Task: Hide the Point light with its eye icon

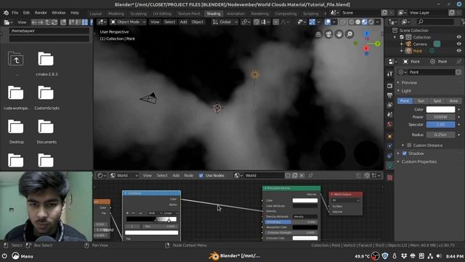Action: (458, 51)
